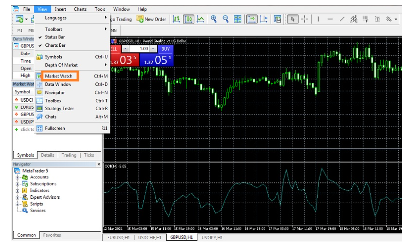Viewport: 414px width, 247px height.
Task: Open the Favorites tab in Navigator
Action: (x=52, y=235)
